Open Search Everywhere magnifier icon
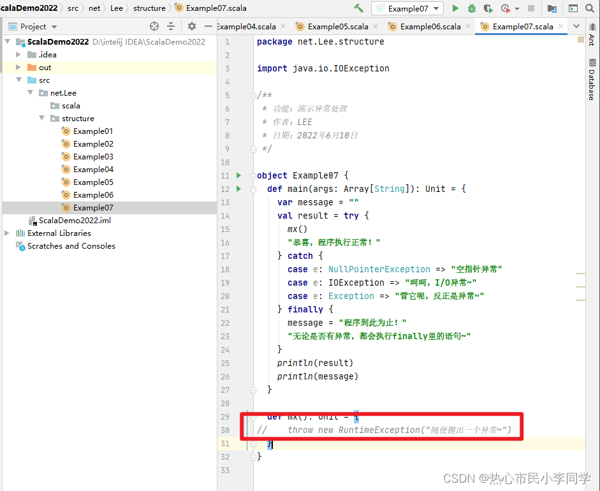Viewport: 600px width, 491px height. click(590, 8)
